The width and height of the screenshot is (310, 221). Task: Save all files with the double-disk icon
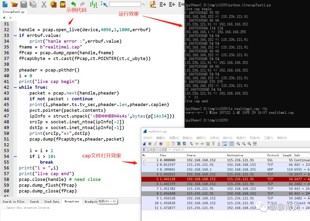pos(33,4)
